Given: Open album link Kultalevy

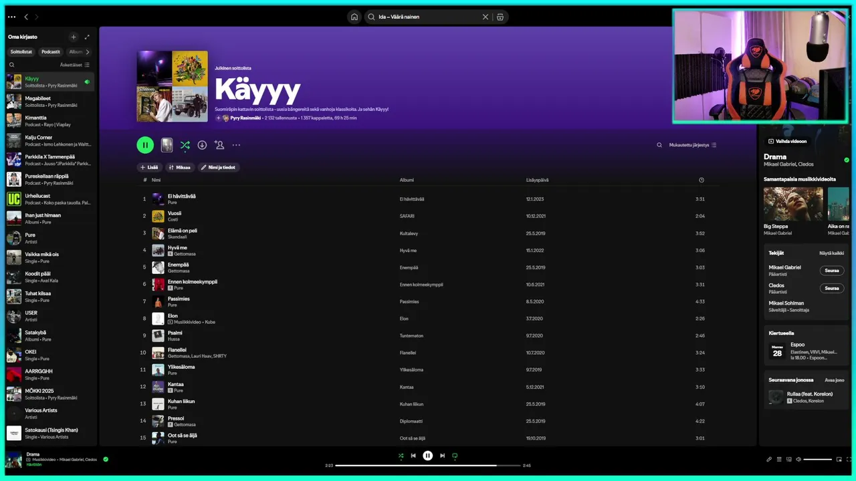Looking at the screenshot, I should tap(409, 233).
